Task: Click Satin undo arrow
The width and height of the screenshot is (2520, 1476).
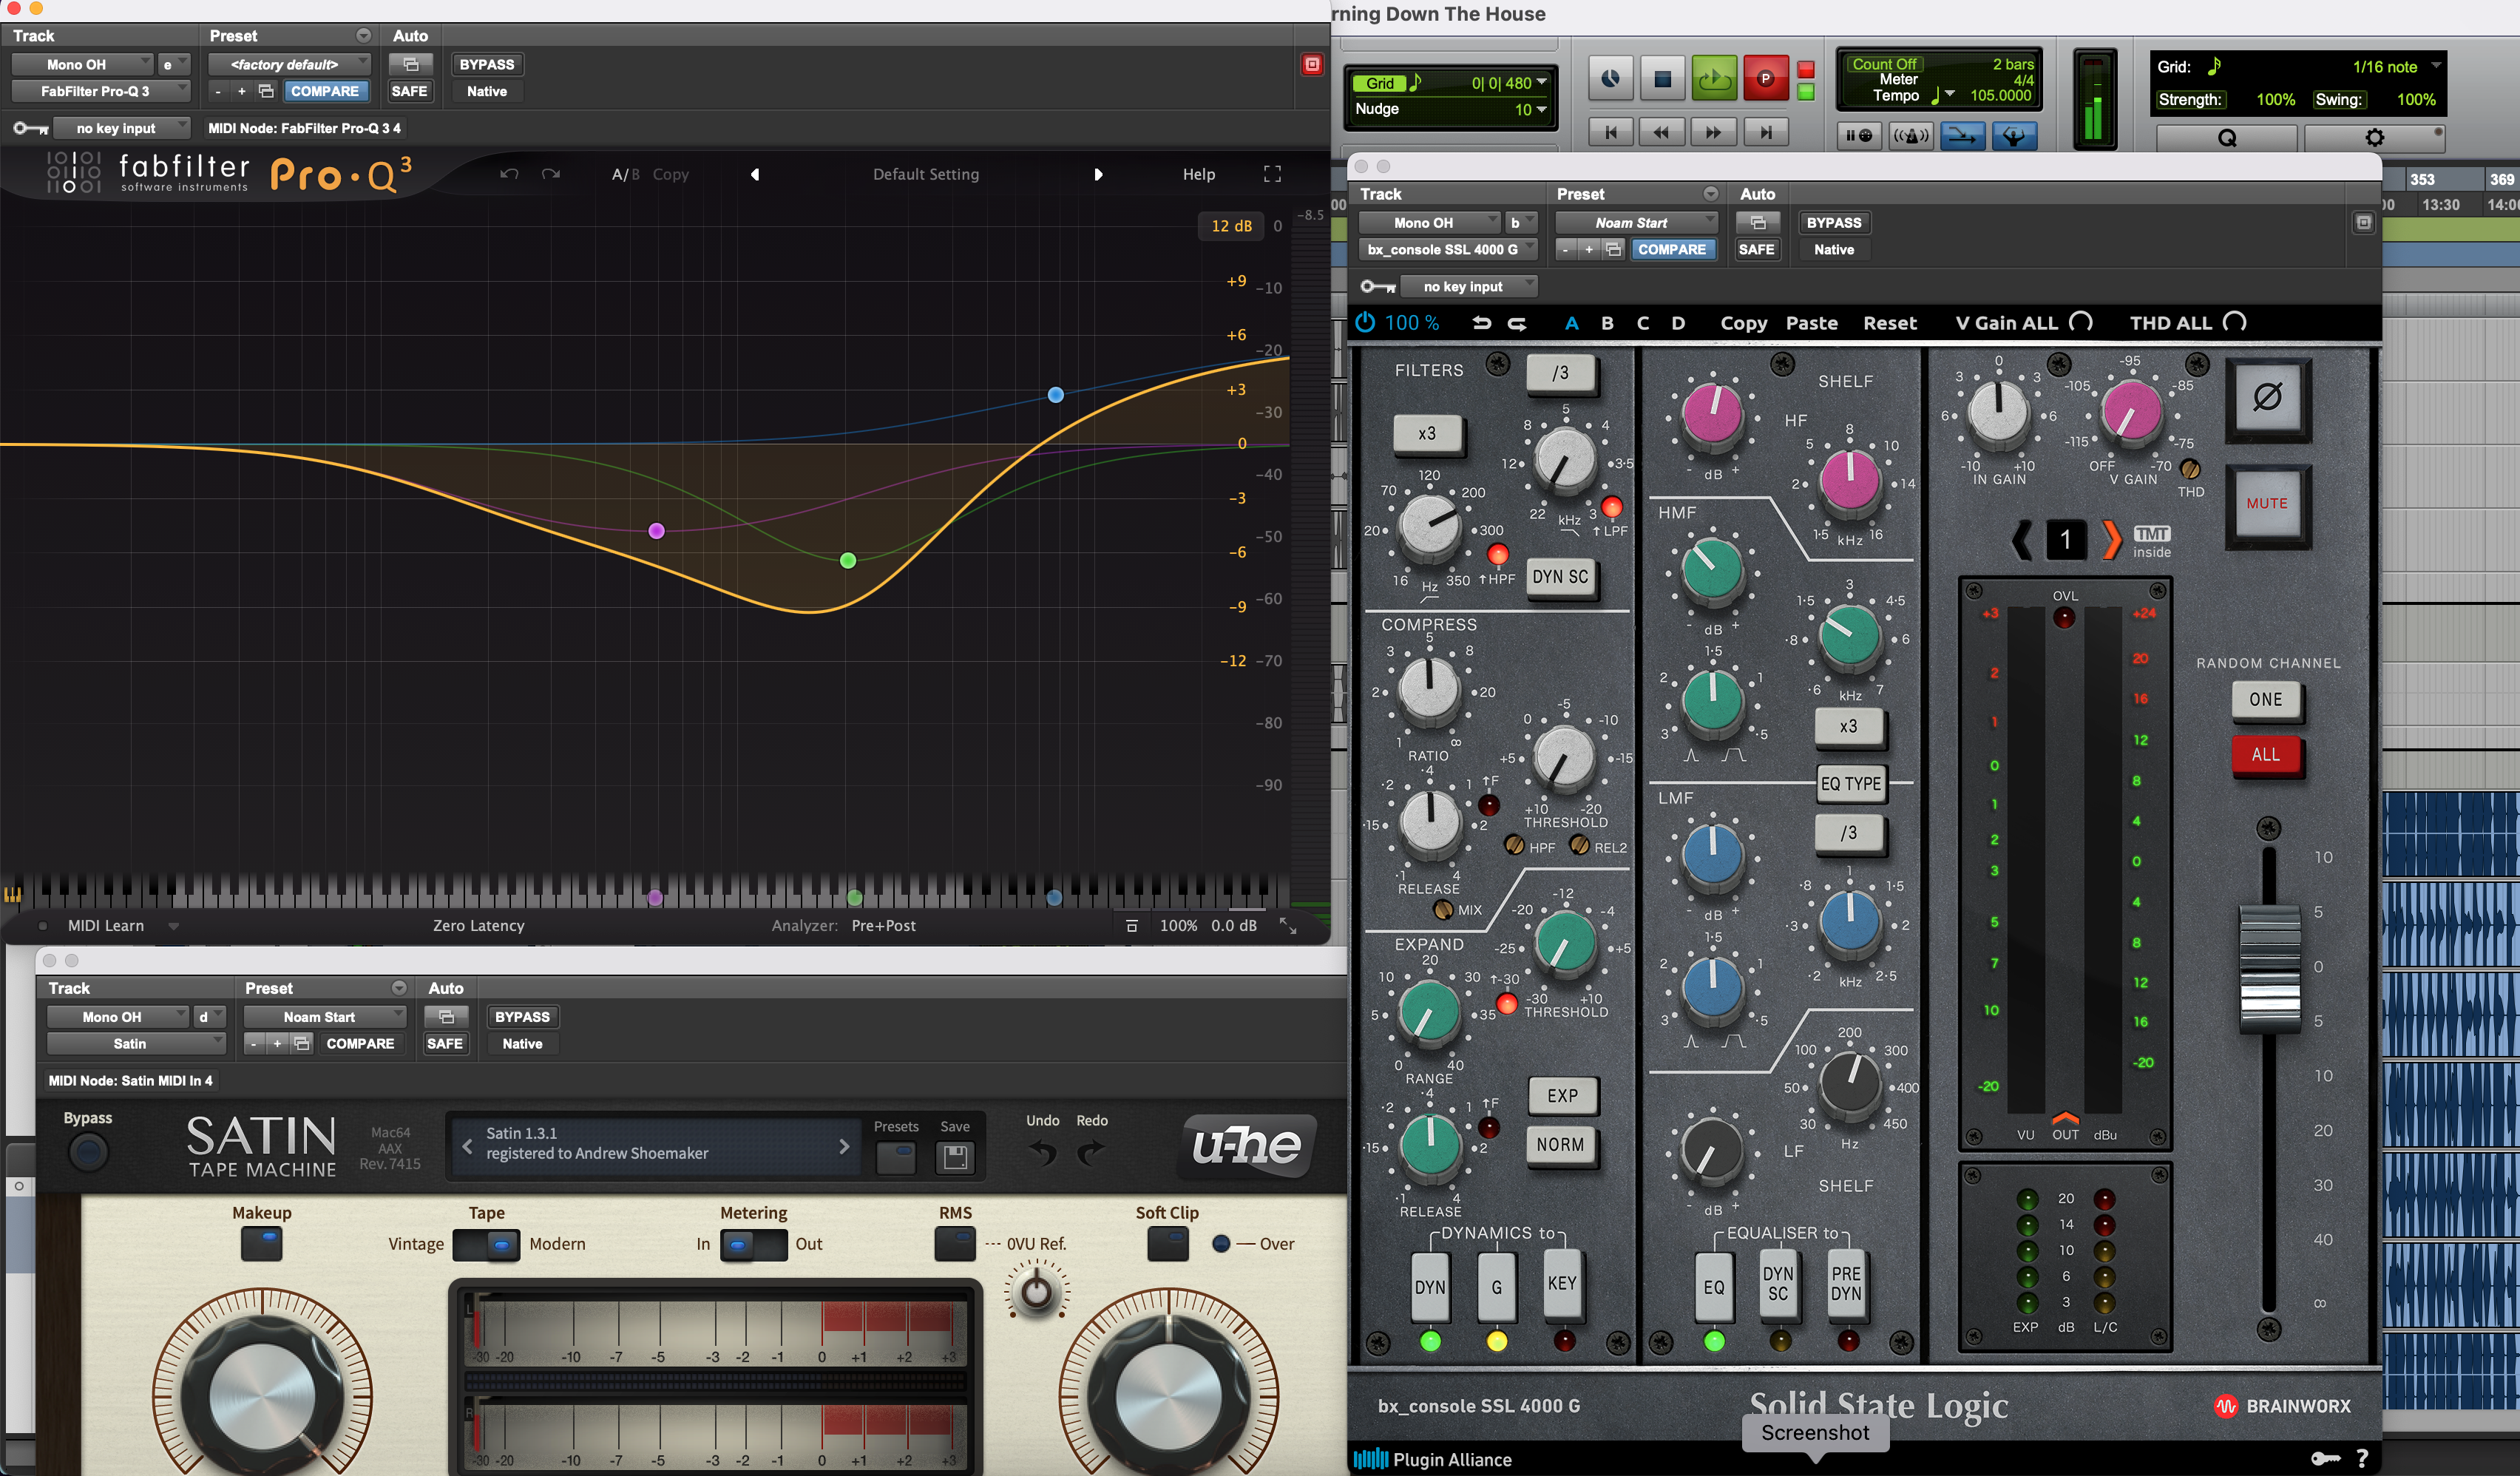Action: pyautogui.click(x=1042, y=1153)
